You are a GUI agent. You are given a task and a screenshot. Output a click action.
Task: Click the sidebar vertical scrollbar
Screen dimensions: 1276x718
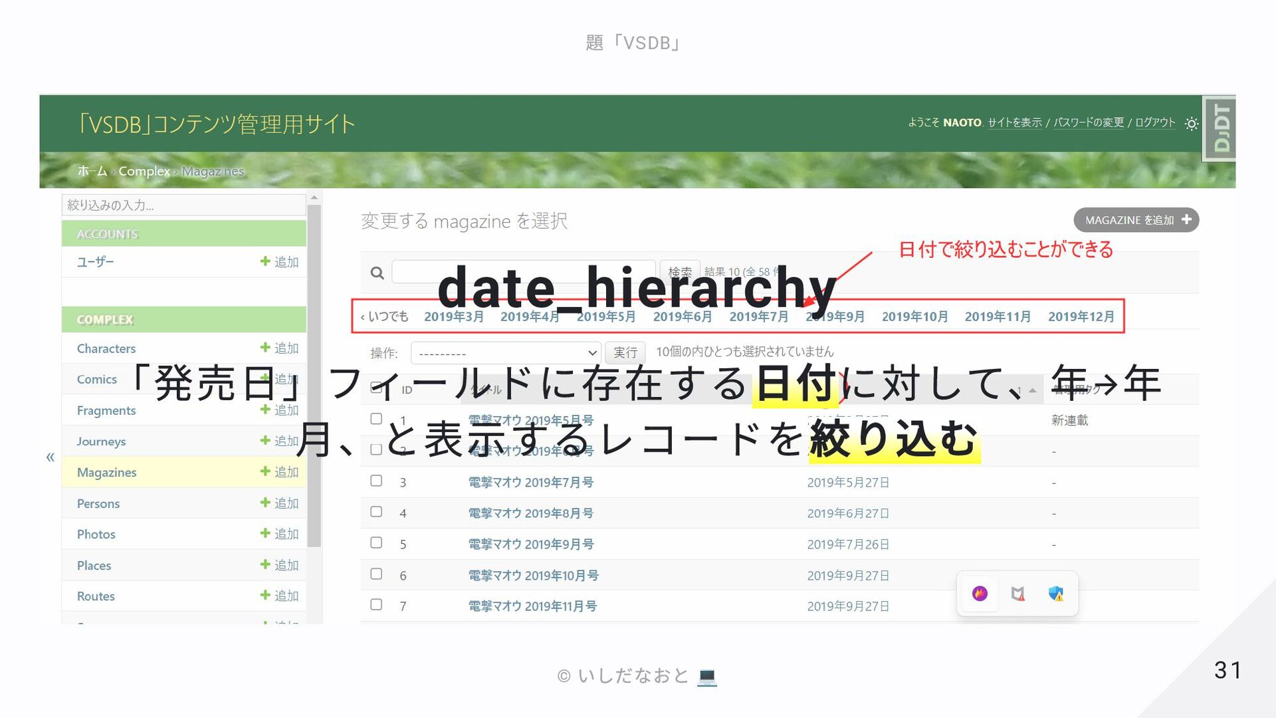coord(314,372)
